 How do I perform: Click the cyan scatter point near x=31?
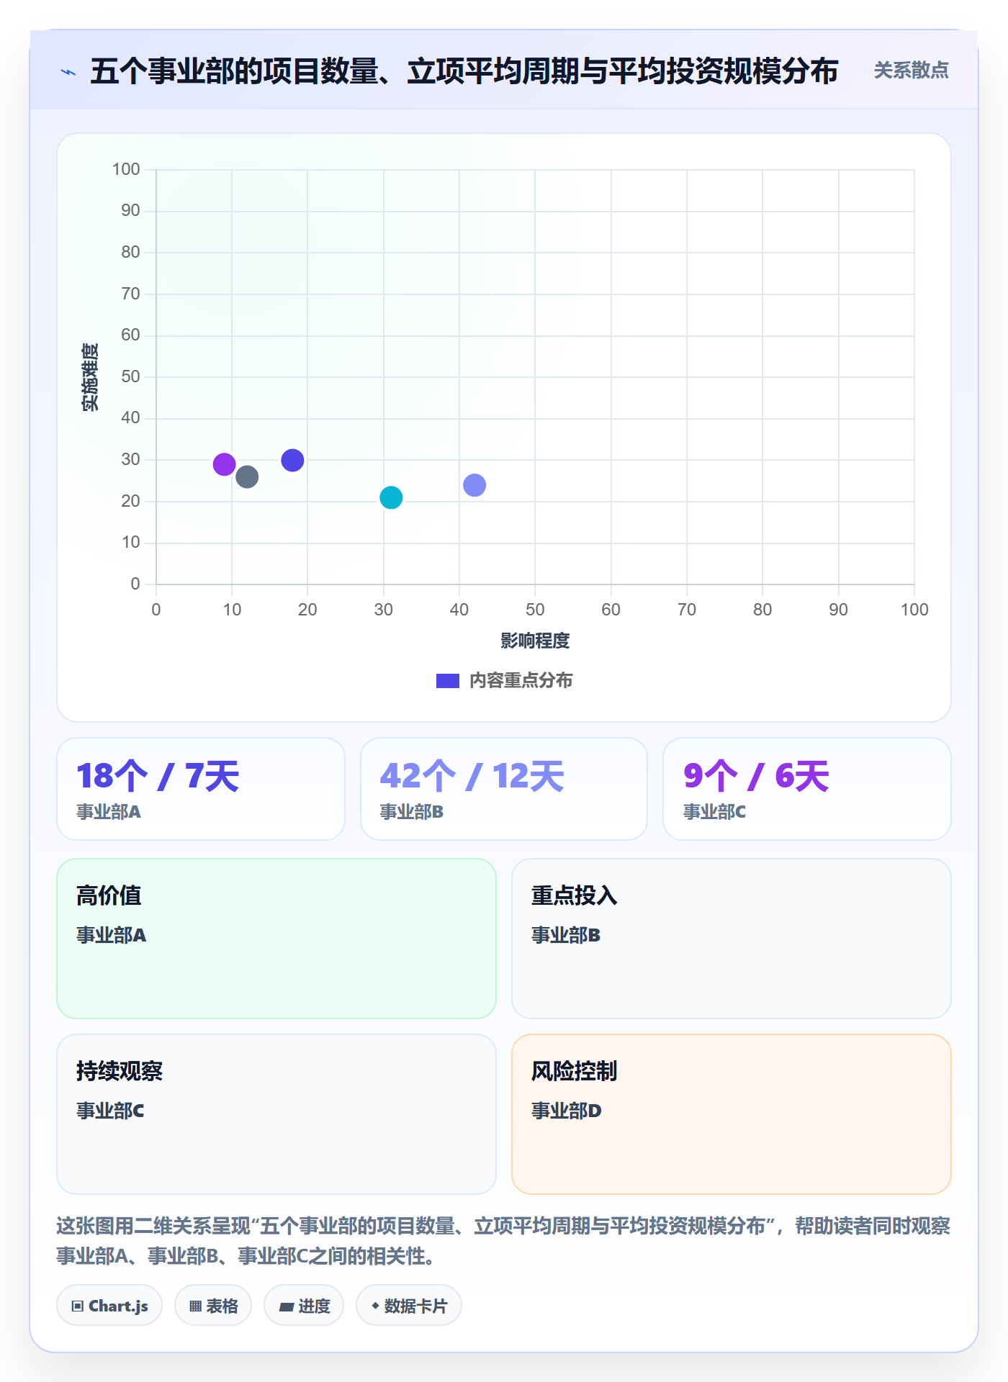(391, 497)
